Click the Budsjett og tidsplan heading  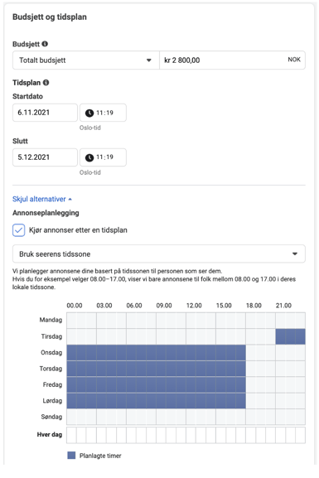coord(50,17)
